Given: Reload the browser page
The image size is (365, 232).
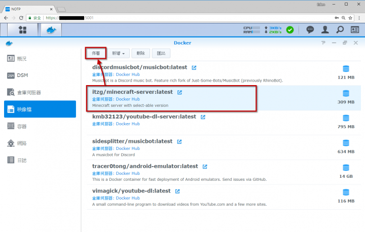Looking at the screenshot, I should [21, 18].
